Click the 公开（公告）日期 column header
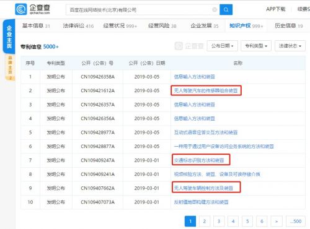 point(147,63)
